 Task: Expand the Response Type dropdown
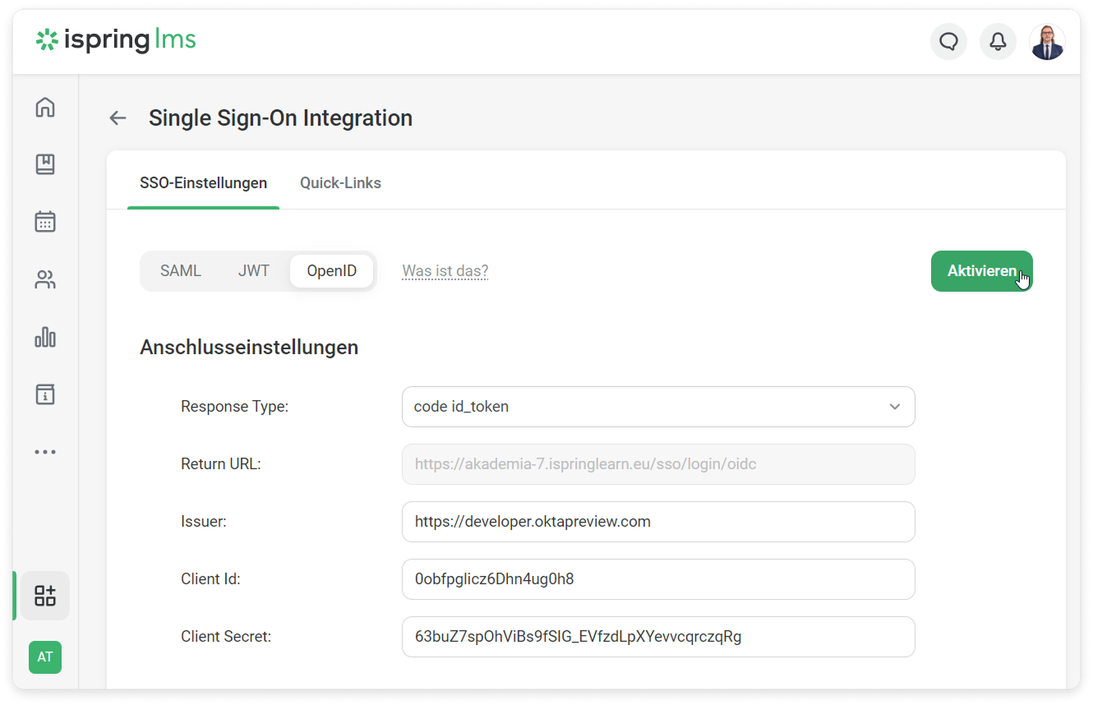click(657, 407)
